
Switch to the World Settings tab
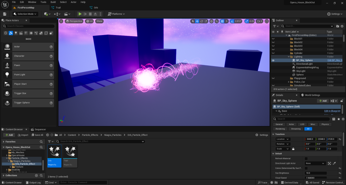coord(311,95)
